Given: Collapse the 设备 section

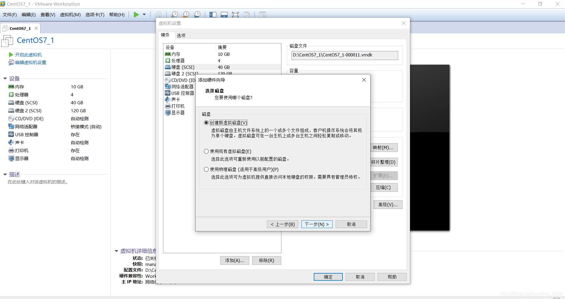Looking at the screenshot, I should click(5, 78).
